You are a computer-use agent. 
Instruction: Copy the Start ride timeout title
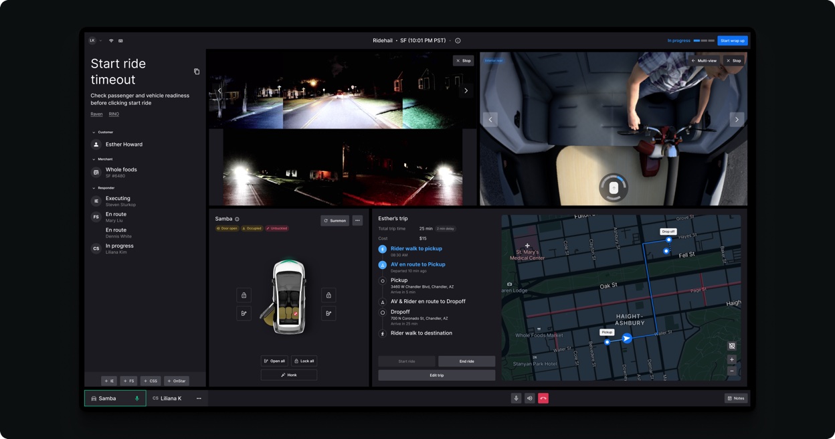click(197, 72)
